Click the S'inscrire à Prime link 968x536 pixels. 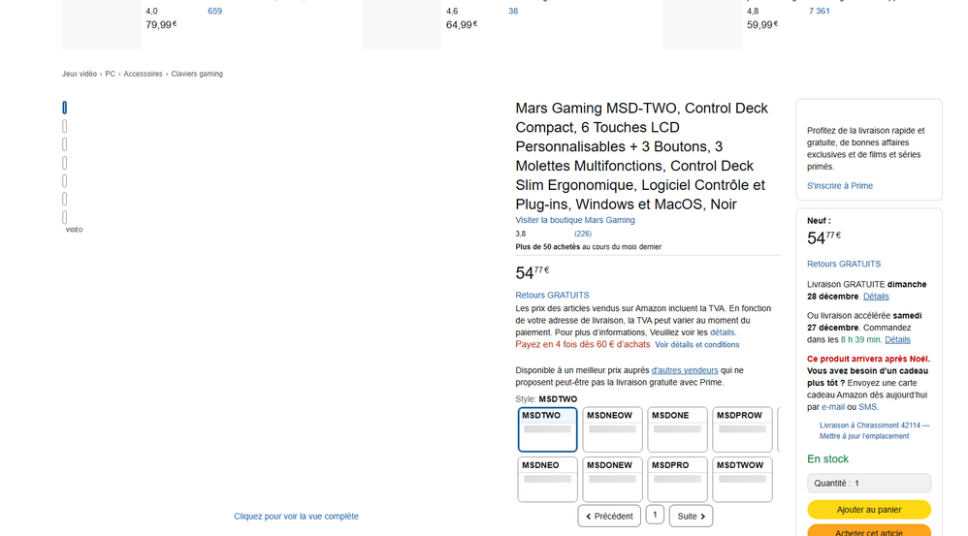[x=840, y=185]
